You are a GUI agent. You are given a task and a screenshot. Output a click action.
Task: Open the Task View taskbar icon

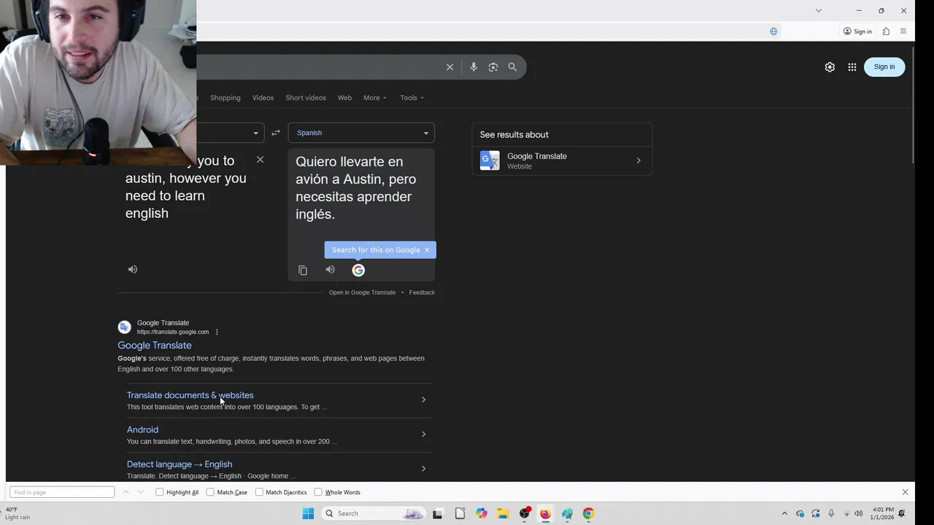438,513
